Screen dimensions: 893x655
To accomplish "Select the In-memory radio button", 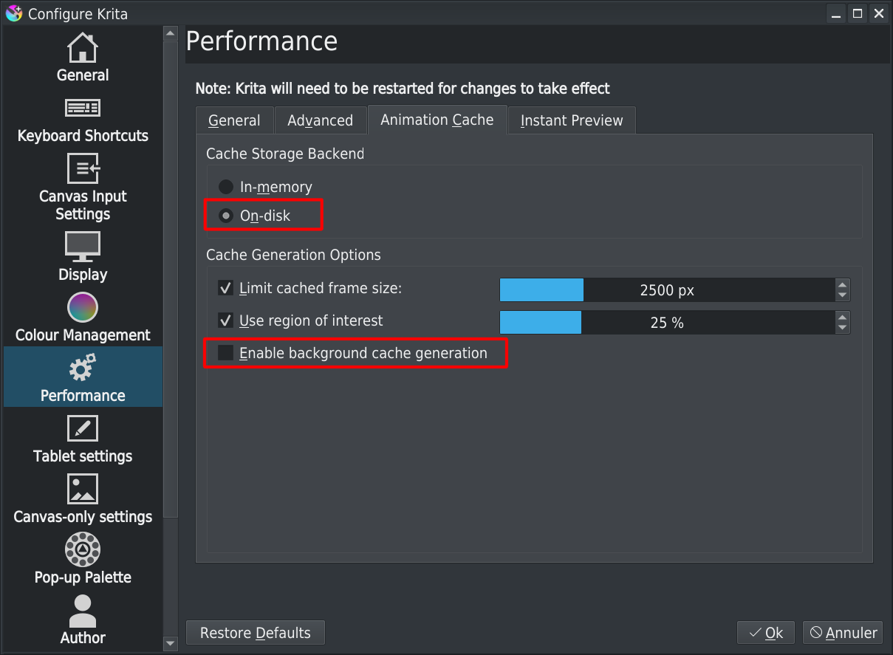I will [226, 187].
